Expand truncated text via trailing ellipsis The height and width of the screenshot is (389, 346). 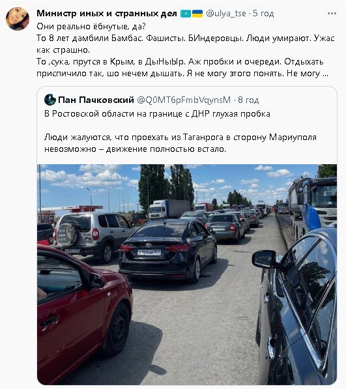pos(325,74)
